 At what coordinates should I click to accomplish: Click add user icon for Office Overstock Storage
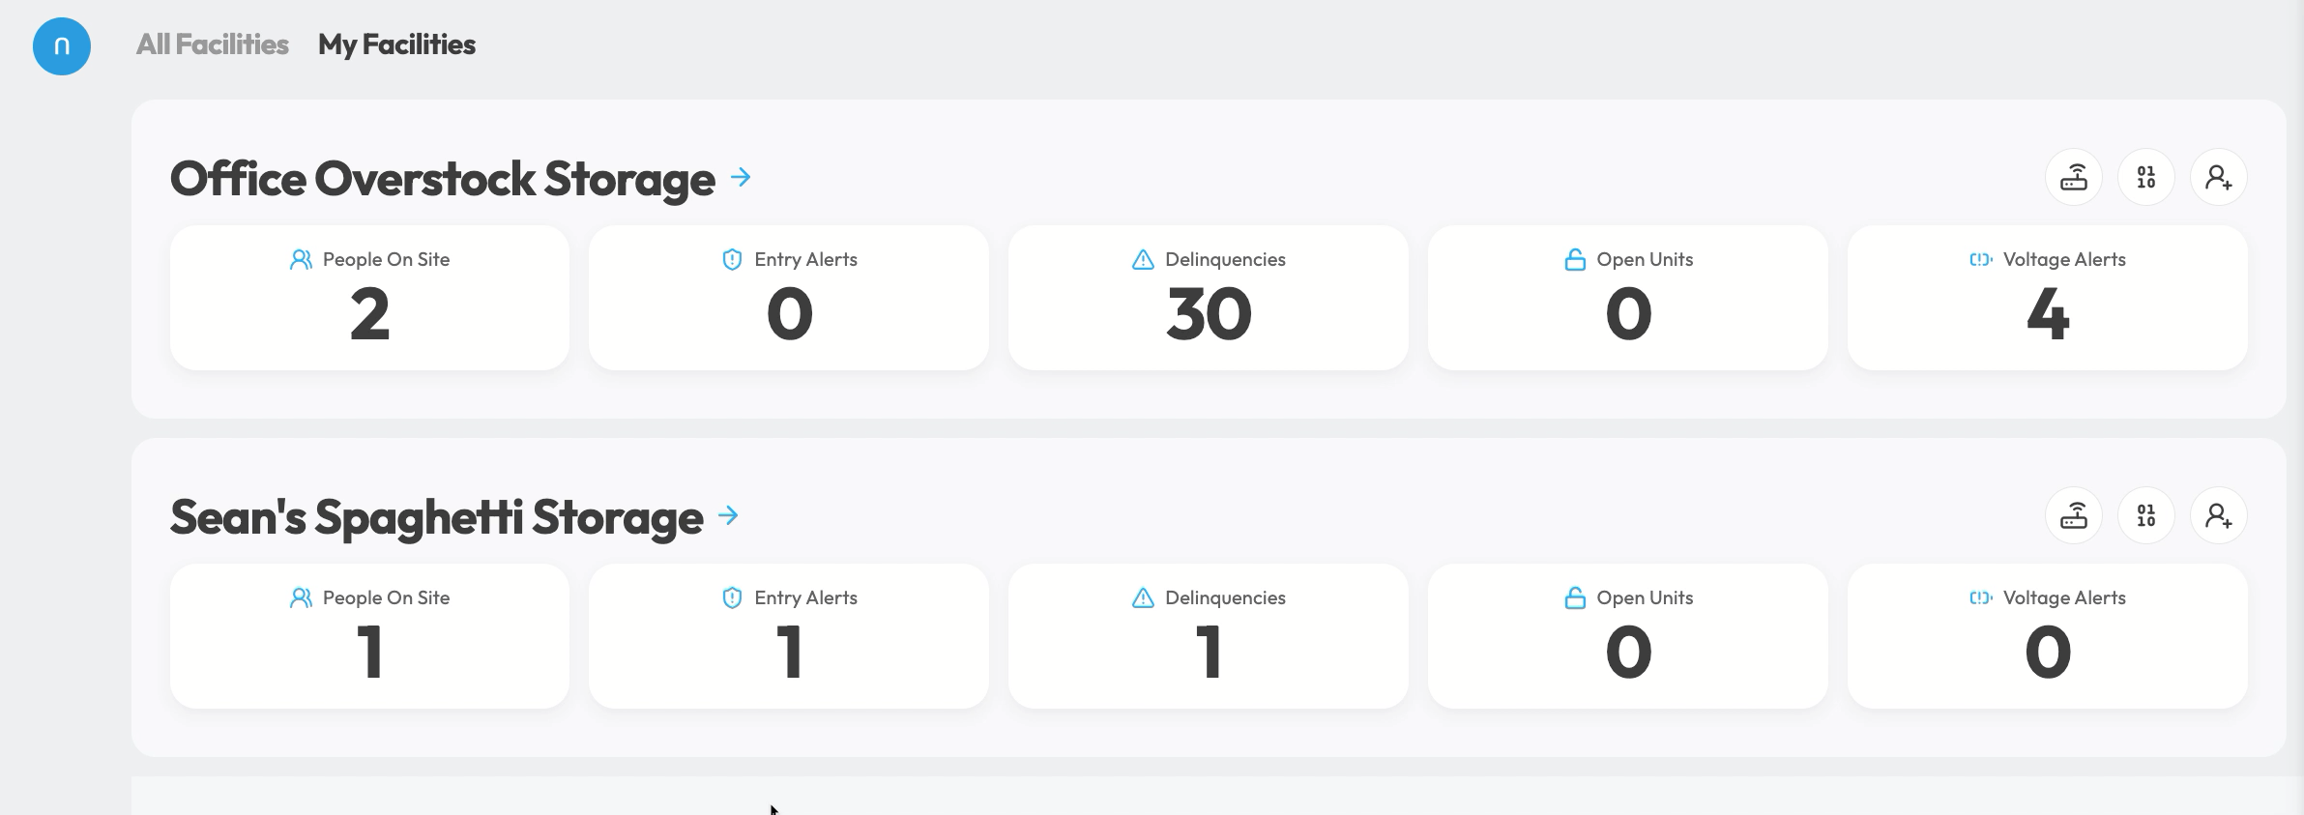(2219, 177)
